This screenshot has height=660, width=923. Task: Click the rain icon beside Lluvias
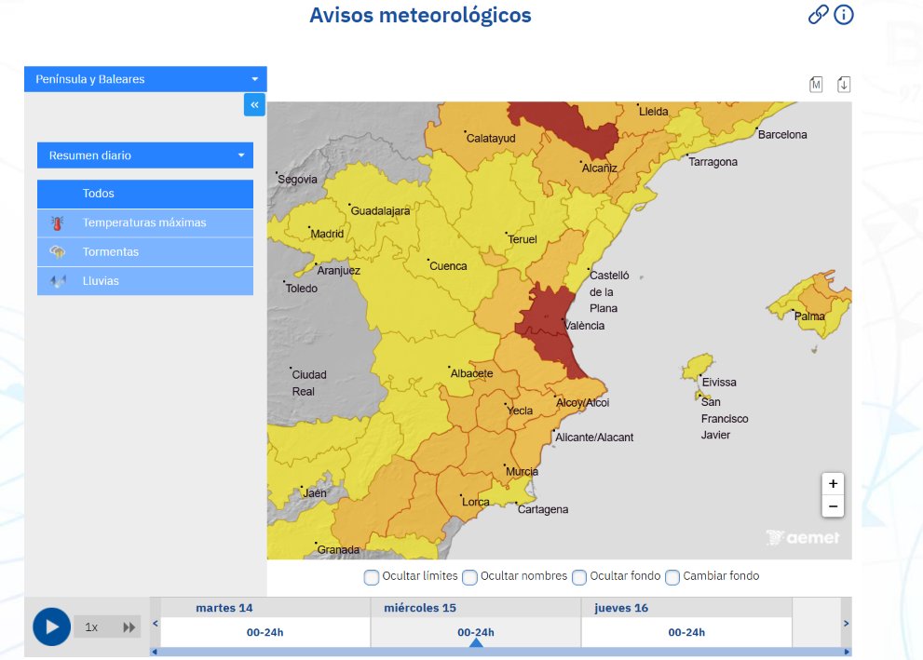pos(57,281)
